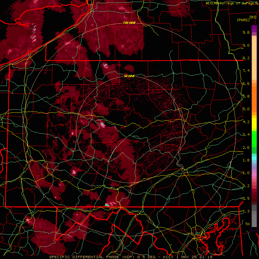The height and width of the screenshot is (259, 259).
Task: Click the 1.0 scale value
Action: click(246, 173)
